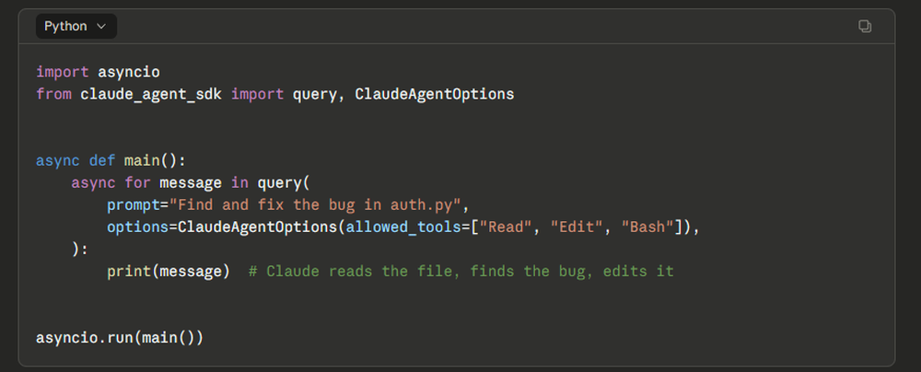The width and height of the screenshot is (921, 372).
Task: Click 'claude_agent_sdk' in the from line
Action: pyautogui.click(x=151, y=94)
